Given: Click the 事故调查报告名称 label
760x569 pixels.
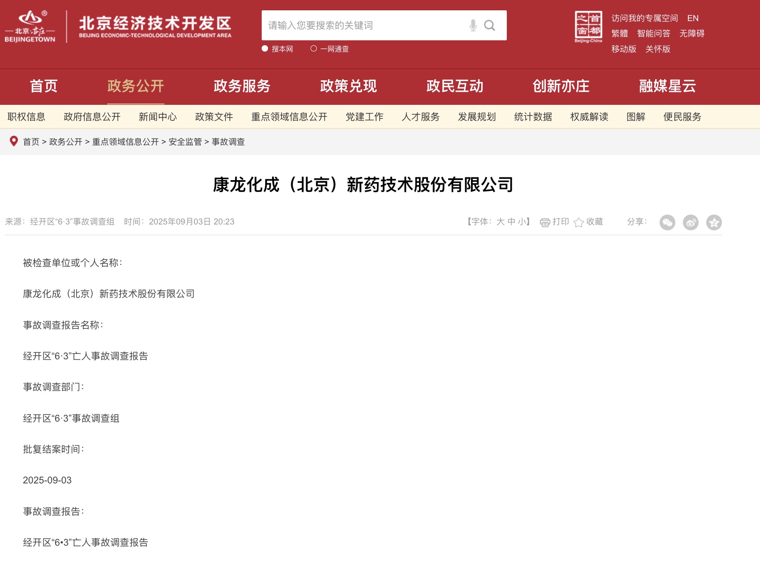Looking at the screenshot, I should pyautogui.click(x=63, y=325).
